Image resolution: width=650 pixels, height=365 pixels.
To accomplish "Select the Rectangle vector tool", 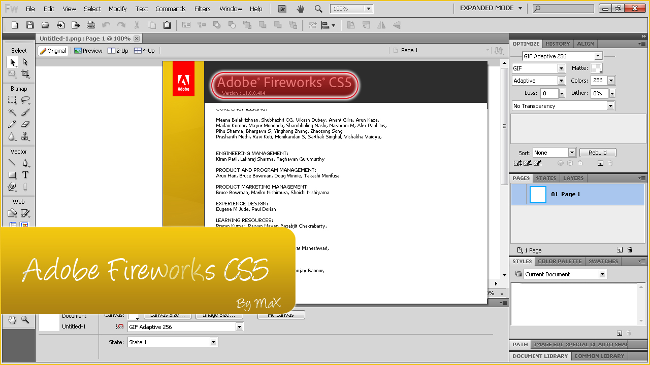I will click(12, 175).
